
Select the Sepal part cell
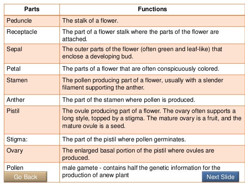click(32, 54)
